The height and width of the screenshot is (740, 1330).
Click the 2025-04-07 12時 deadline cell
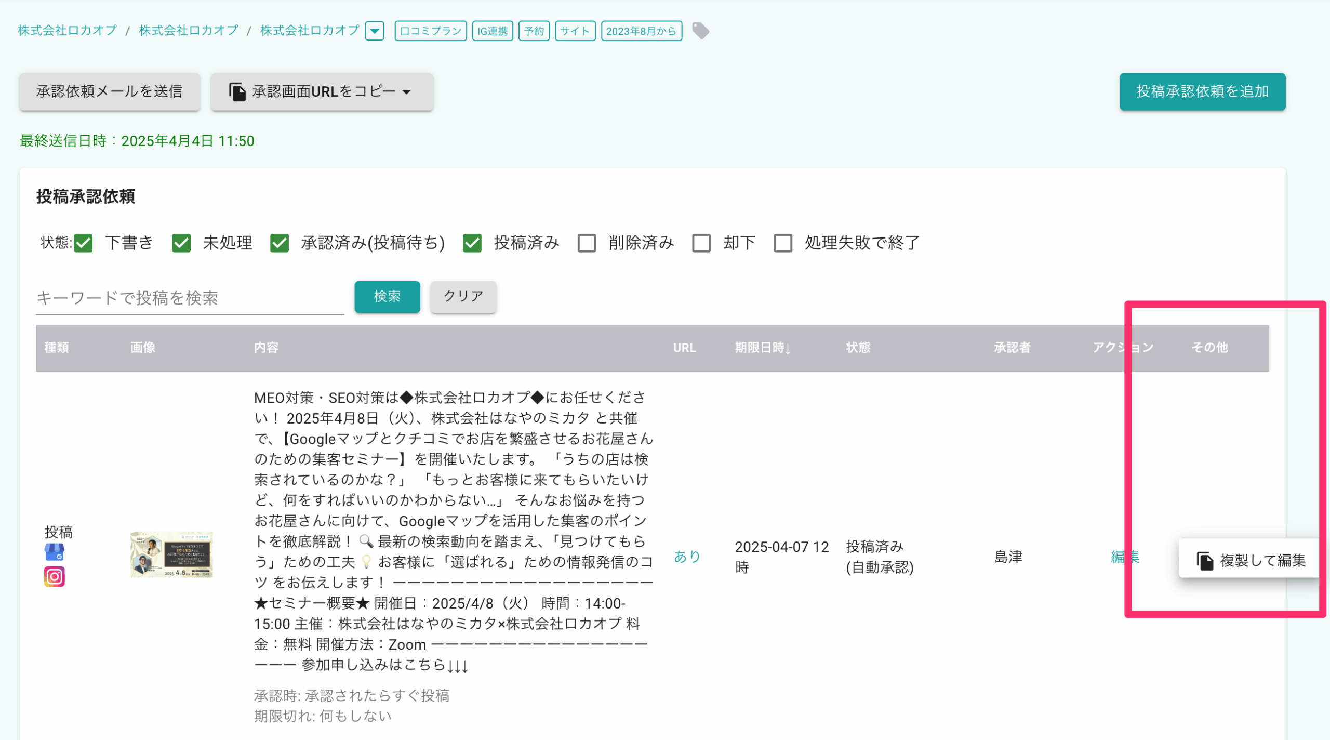click(782, 557)
